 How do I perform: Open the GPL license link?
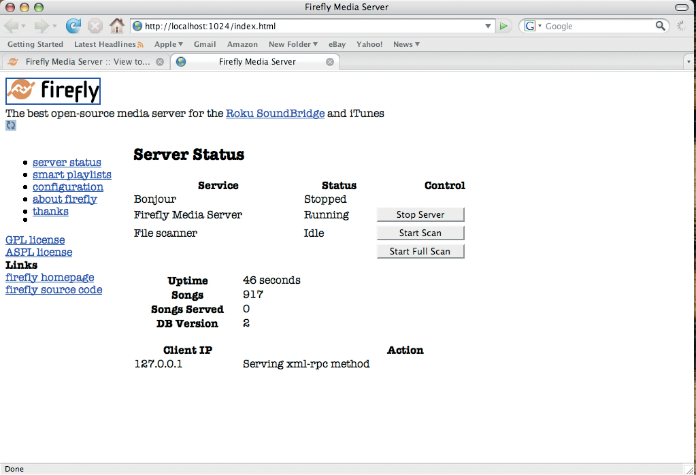(x=35, y=240)
